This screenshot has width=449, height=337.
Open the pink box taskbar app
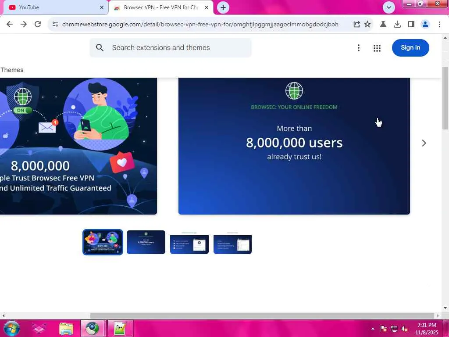click(39, 329)
